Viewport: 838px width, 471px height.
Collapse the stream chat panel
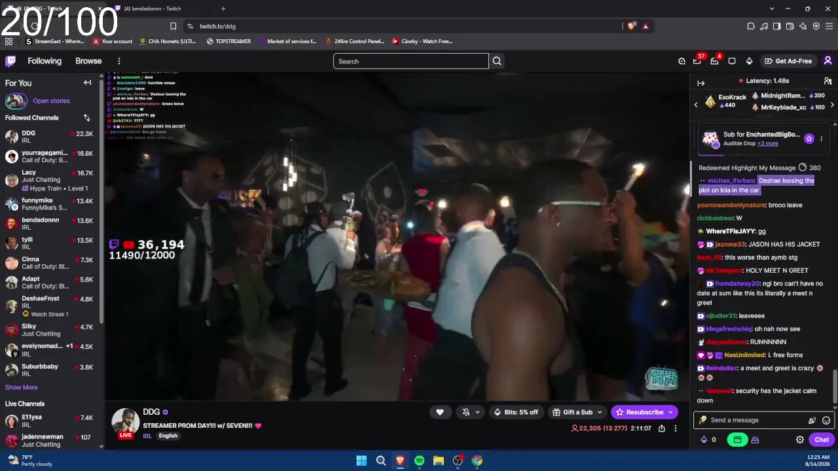click(701, 83)
